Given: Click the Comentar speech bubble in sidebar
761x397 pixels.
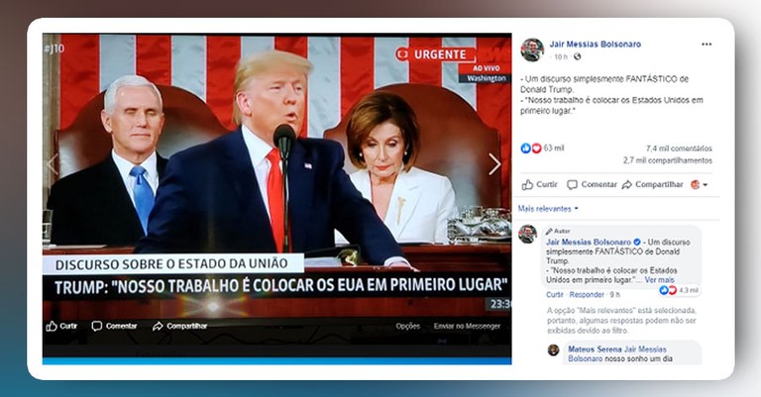Looking at the screenshot, I should pos(572,185).
